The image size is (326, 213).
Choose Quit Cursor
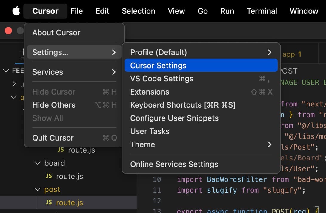click(x=74, y=138)
